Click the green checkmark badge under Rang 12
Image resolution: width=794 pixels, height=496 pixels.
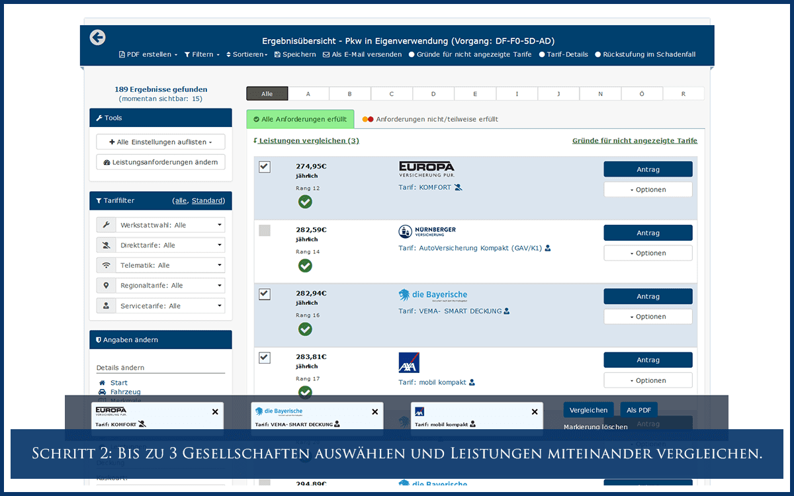tap(305, 202)
